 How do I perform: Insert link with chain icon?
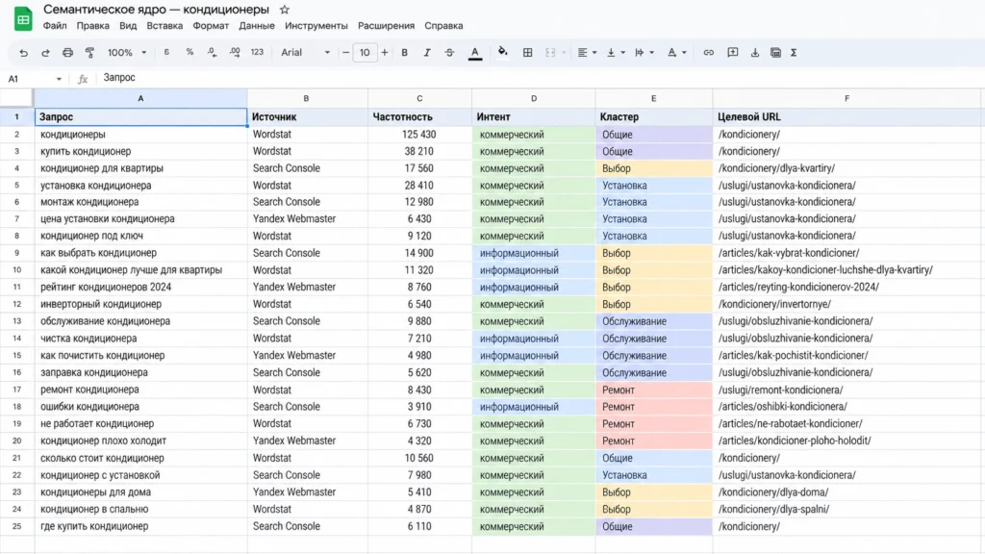pos(709,53)
